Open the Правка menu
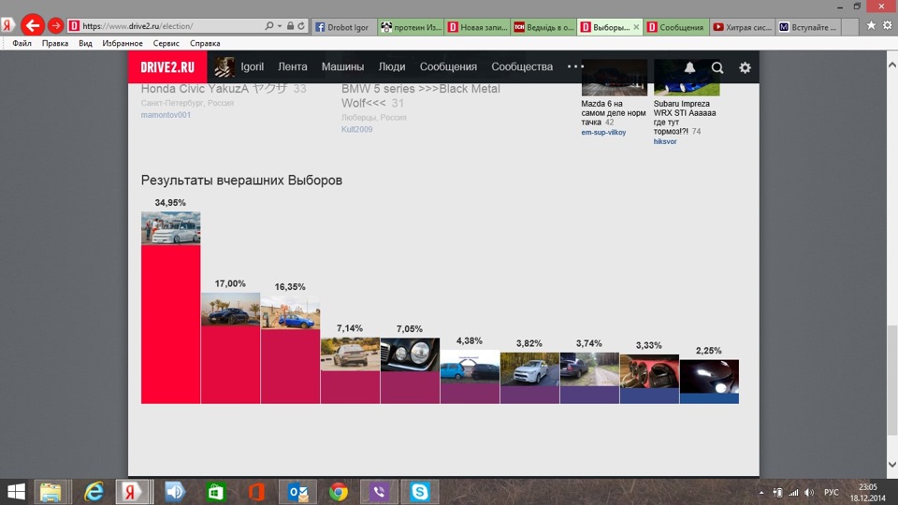 click(x=55, y=43)
